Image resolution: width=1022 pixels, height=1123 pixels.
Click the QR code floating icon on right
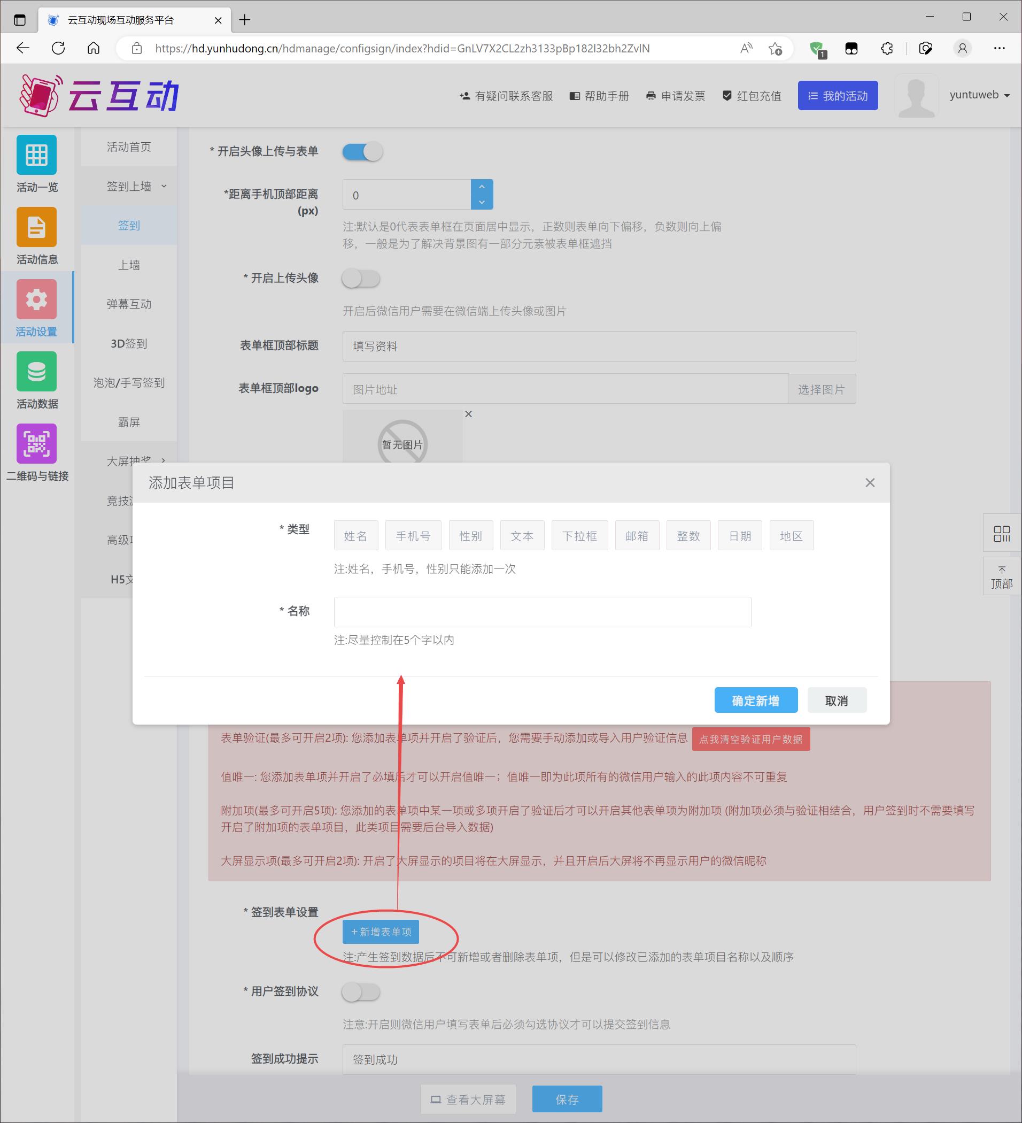pyautogui.click(x=1001, y=534)
